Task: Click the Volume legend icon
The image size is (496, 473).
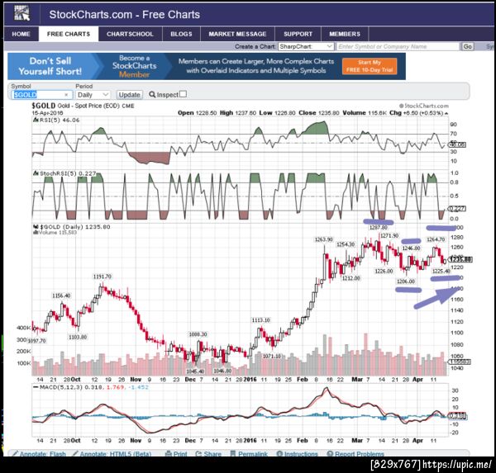Action: click(x=36, y=233)
